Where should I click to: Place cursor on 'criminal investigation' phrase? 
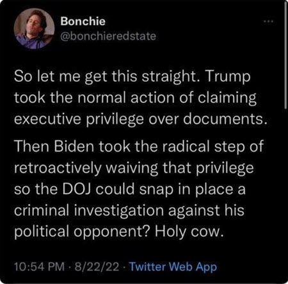click(x=89, y=210)
